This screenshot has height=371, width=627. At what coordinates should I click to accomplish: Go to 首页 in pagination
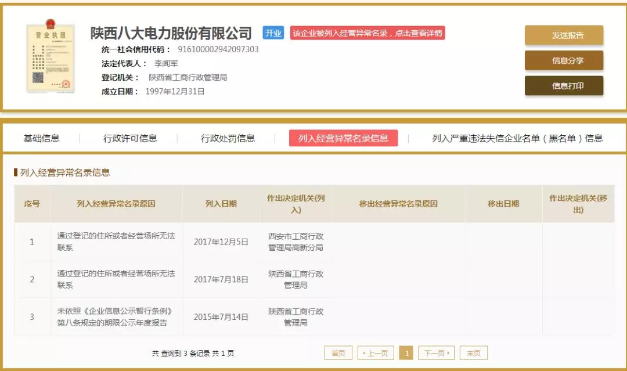coord(337,352)
